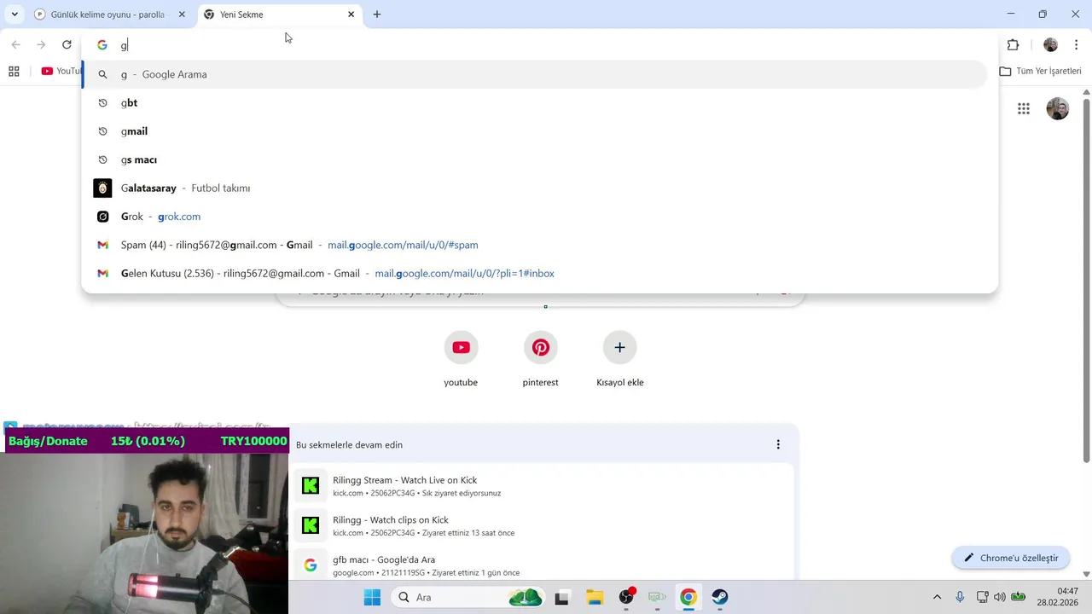This screenshot has height=614, width=1092.
Task: Open network icon in system tray
Action: tap(982, 597)
